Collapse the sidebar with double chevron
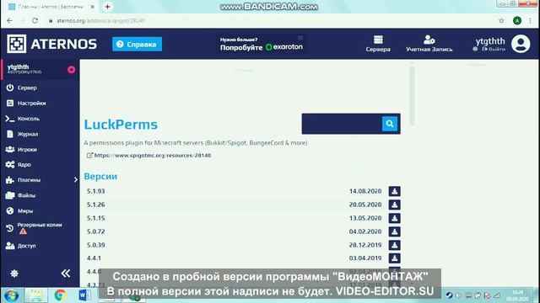The height and width of the screenshot is (303, 540). 66,274
